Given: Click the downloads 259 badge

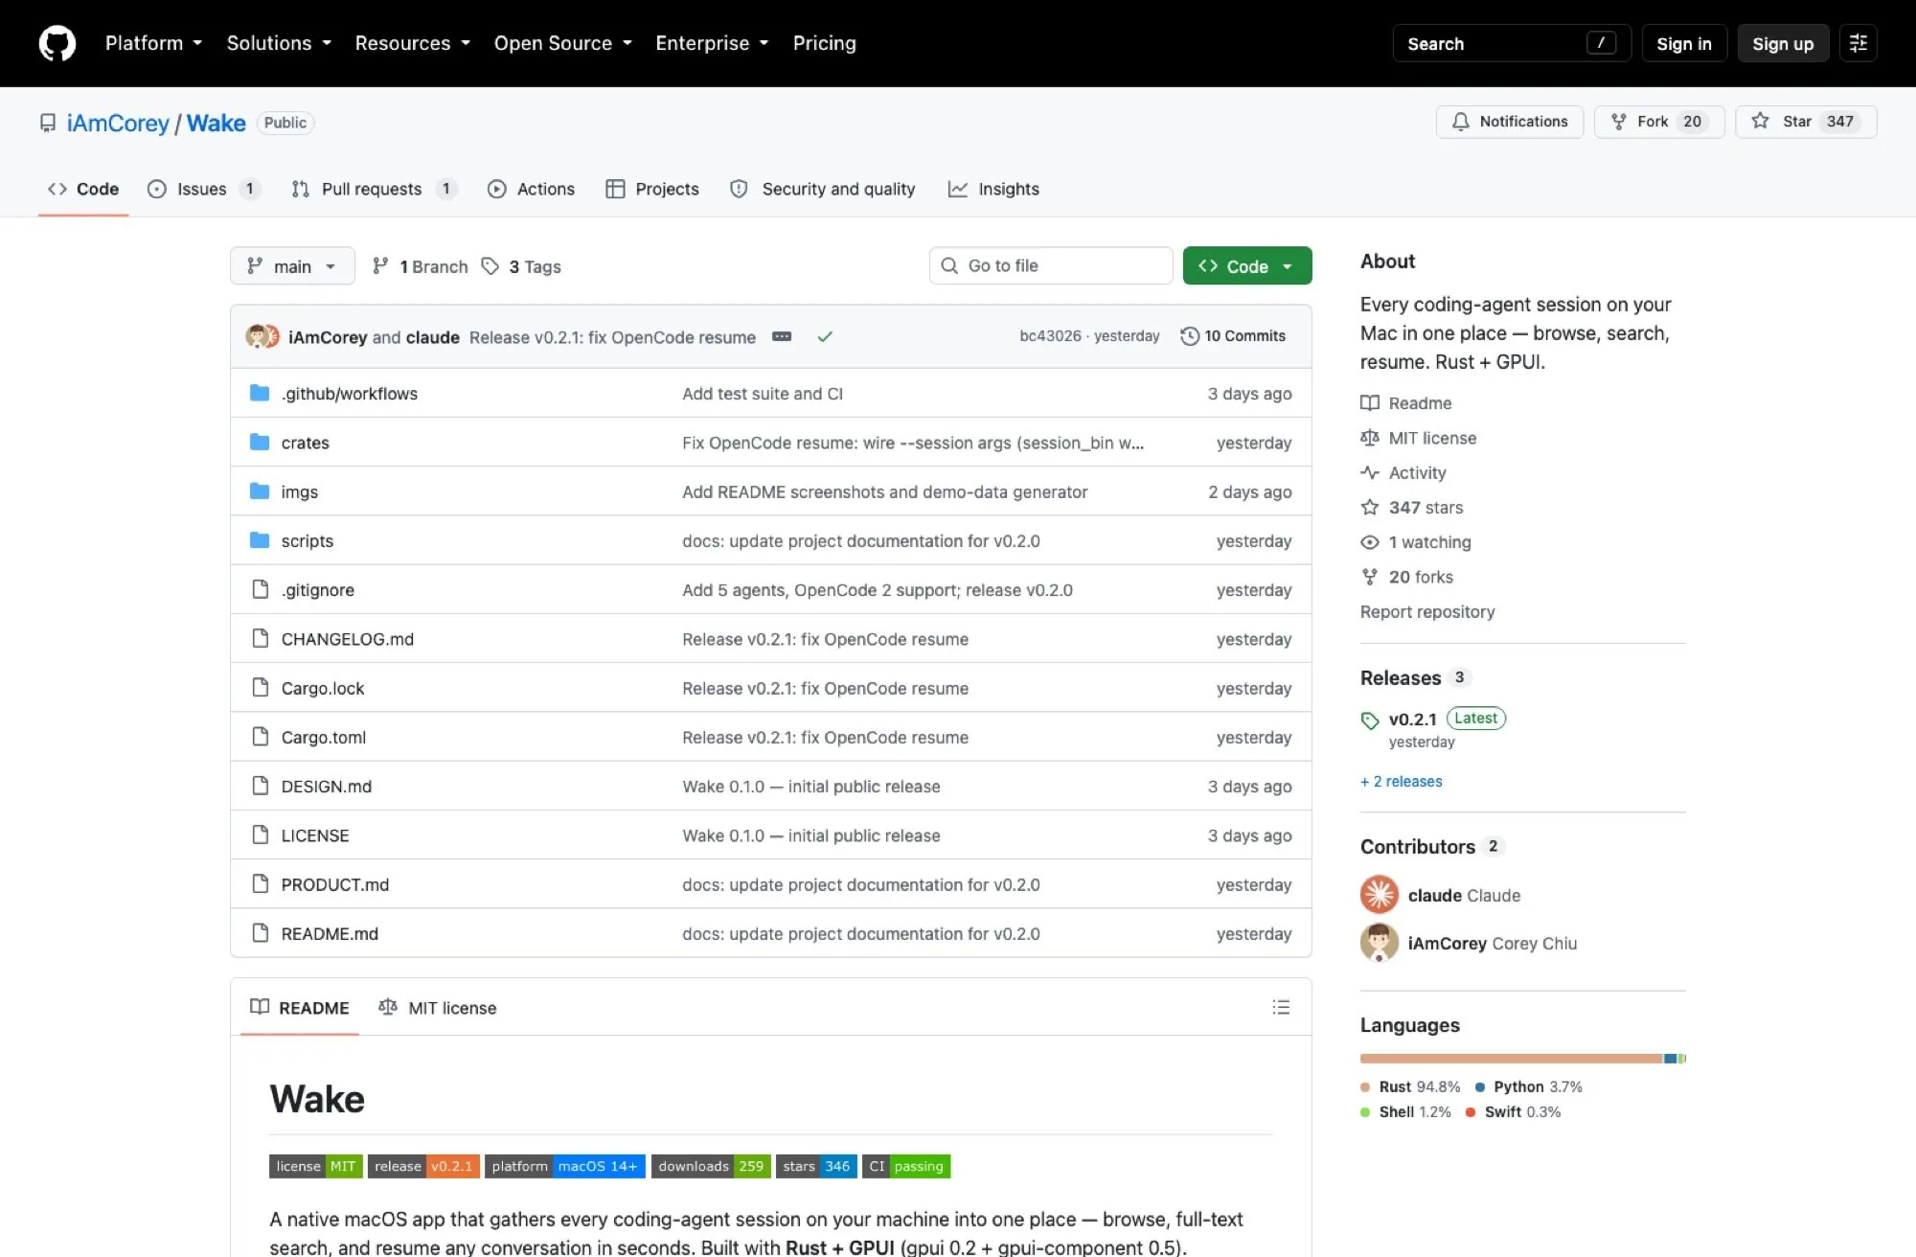Looking at the screenshot, I should pyautogui.click(x=711, y=1166).
